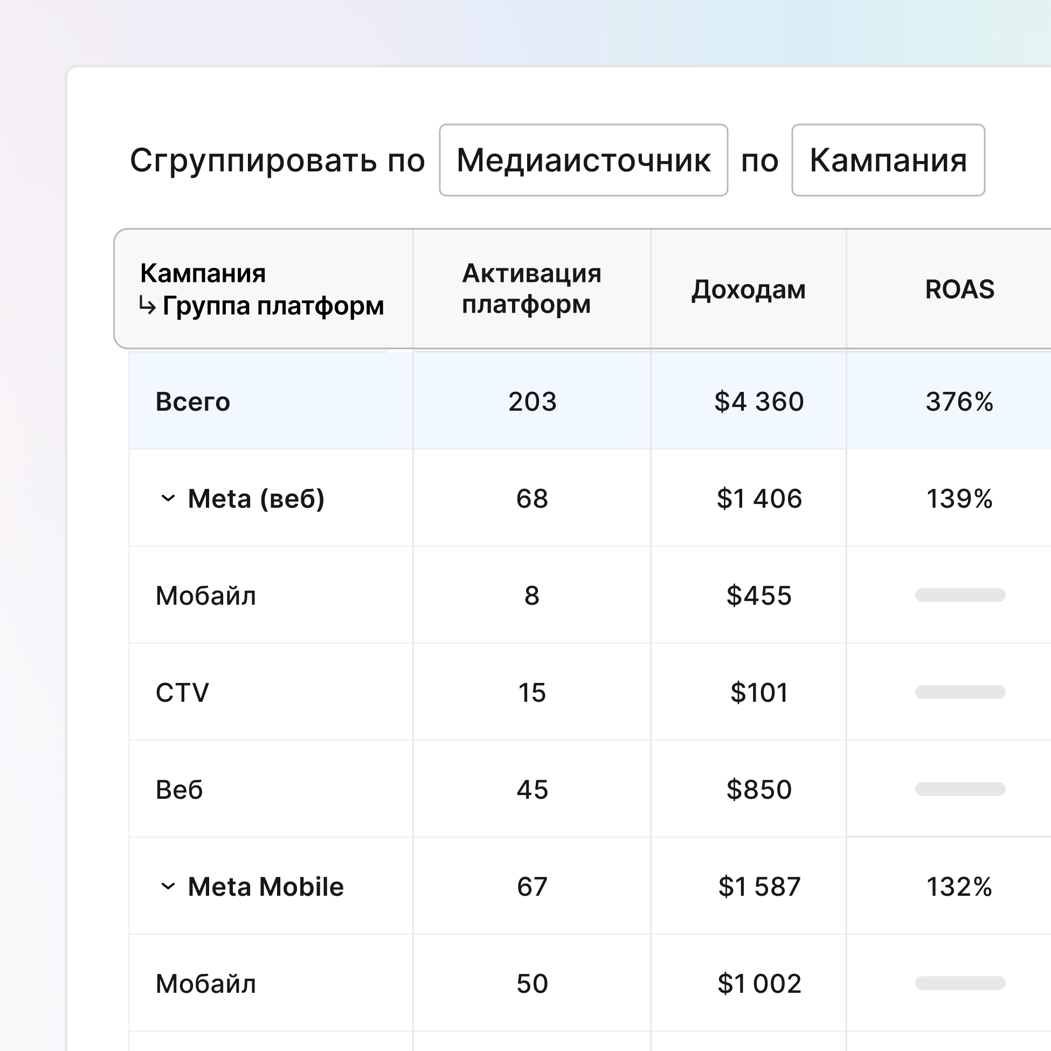Sort by Активация платформ column header

531,288
